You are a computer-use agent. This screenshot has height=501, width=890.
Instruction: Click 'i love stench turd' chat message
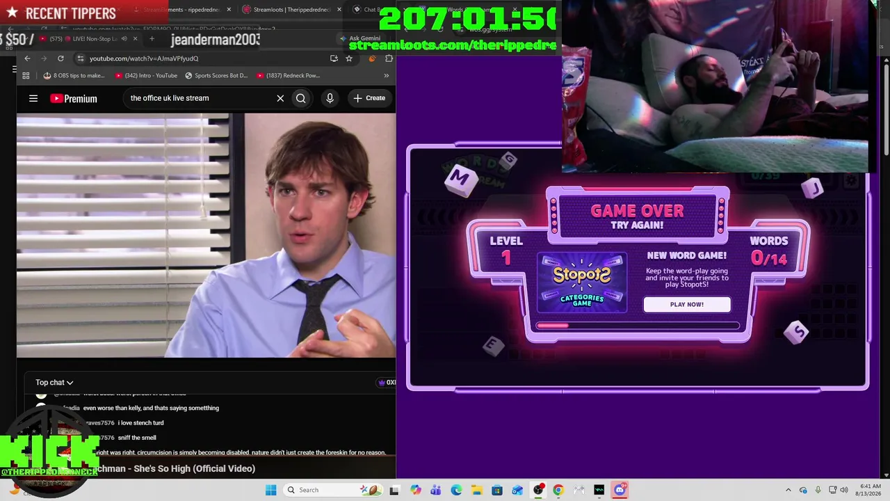pos(141,423)
